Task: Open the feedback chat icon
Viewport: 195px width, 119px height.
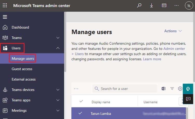Action: point(188,99)
